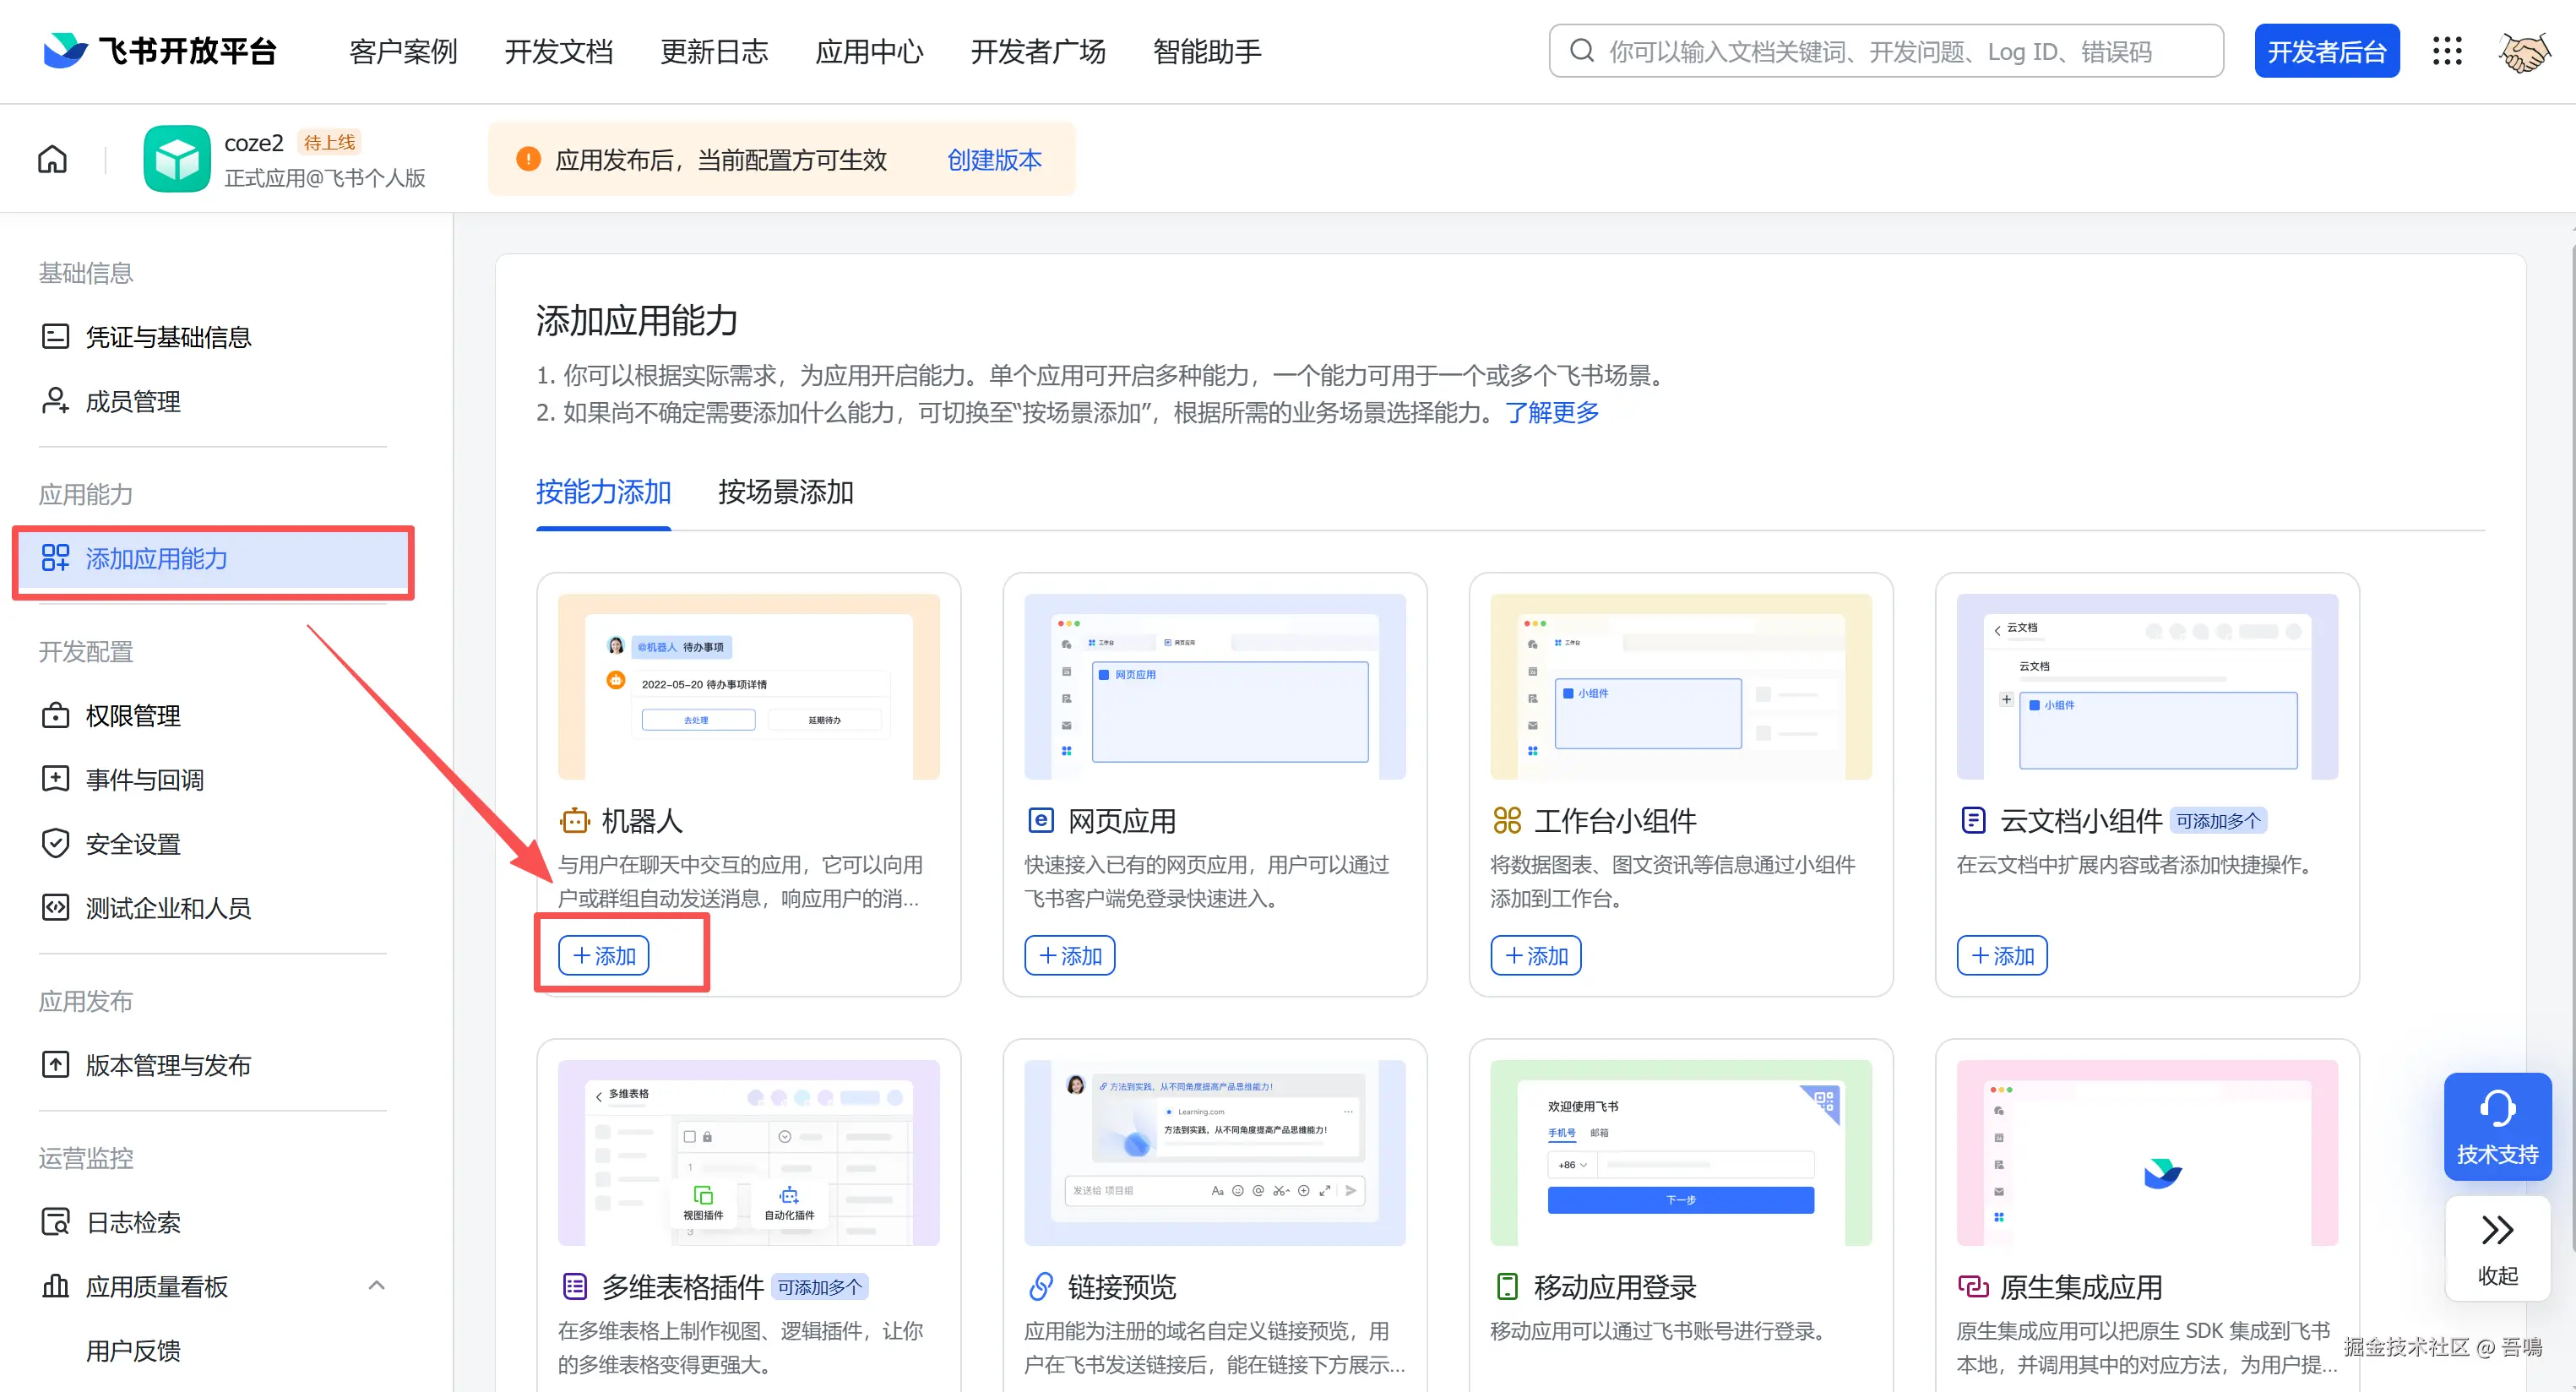Image resolution: width=2576 pixels, height=1392 pixels.
Task: Collapse 应用质量看板 chevron
Action: pos(376,1286)
